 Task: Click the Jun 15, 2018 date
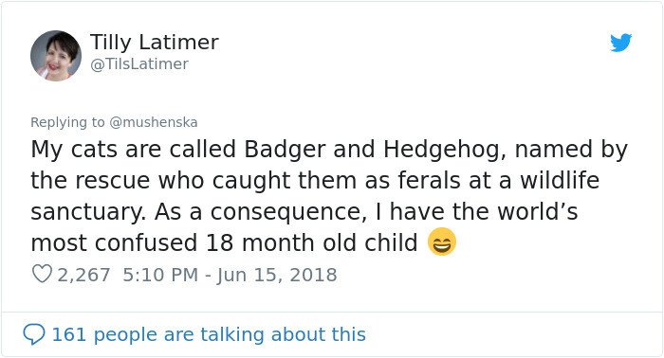[x=277, y=276]
